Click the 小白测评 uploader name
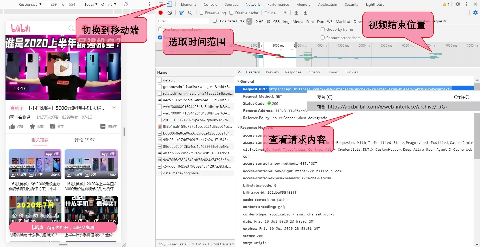Image resolution: width=480 pixels, height=247 pixels. (22, 117)
